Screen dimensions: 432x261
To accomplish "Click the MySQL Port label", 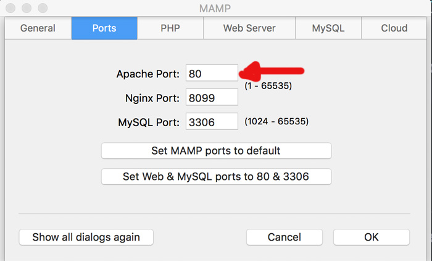I will pyautogui.click(x=149, y=122).
